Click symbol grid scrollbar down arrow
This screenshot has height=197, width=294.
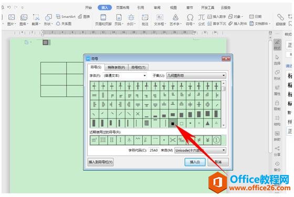224,125
